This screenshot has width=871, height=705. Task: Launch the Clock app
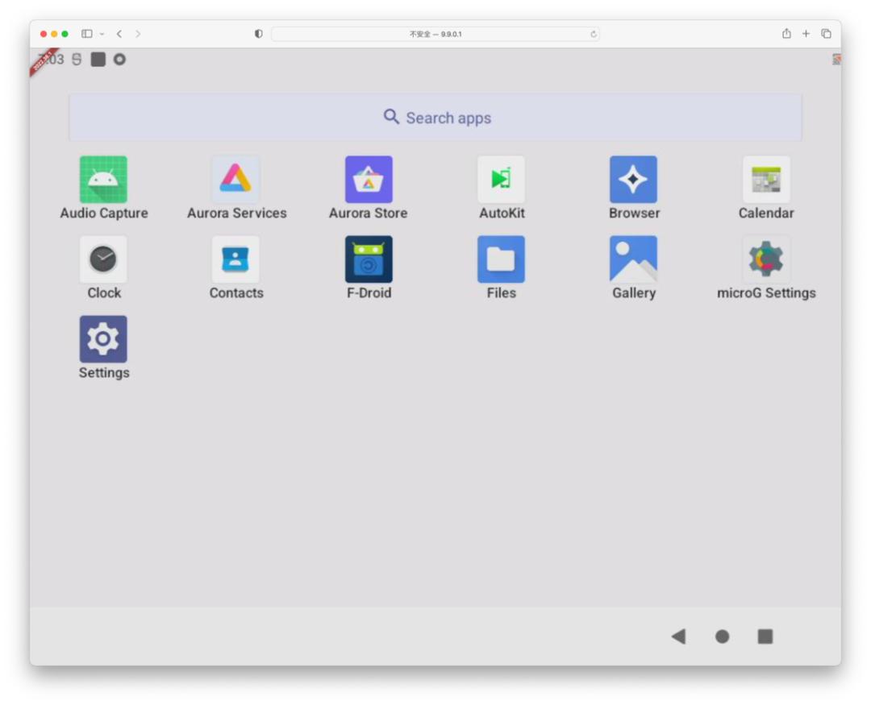tap(103, 259)
